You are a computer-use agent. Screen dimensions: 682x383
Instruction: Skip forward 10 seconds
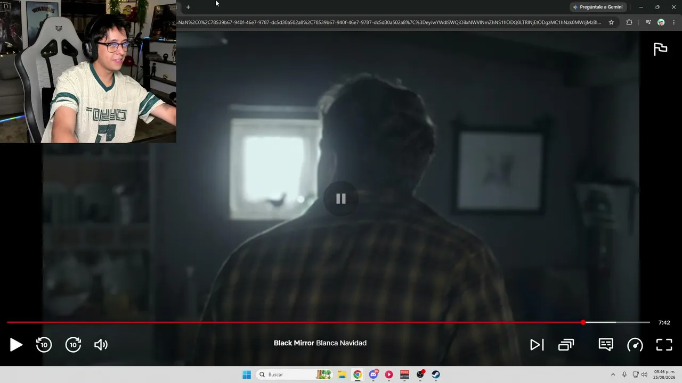(73, 345)
